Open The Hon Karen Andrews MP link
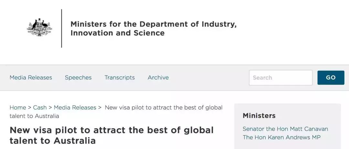The width and height of the screenshot is (349, 149). (281, 137)
